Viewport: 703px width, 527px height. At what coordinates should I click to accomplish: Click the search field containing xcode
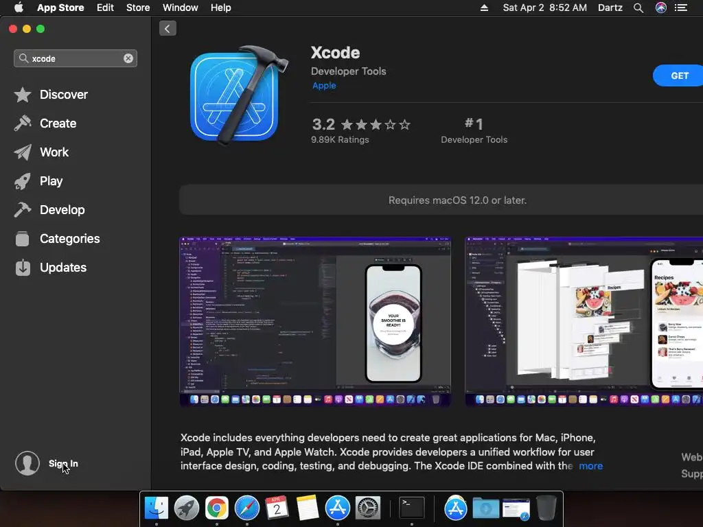pyautogui.click(x=76, y=58)
